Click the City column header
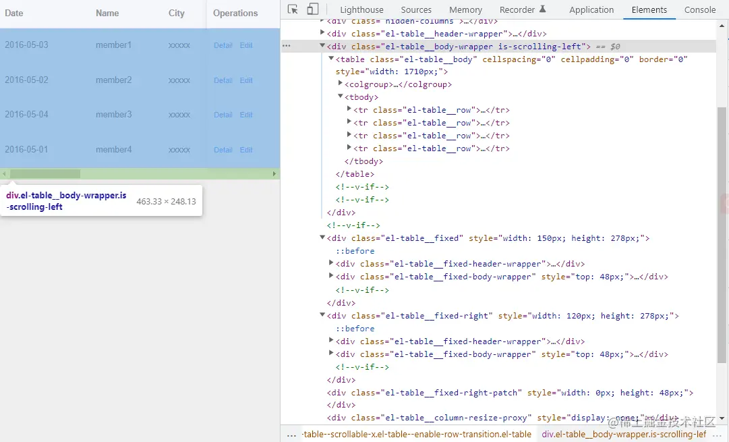The height and width of the screenshot is (442, 729). (x=176, y=13)
